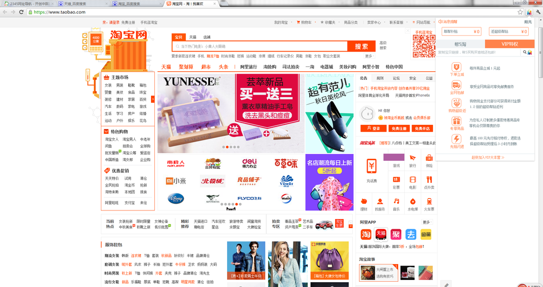Open the 充话费 phone recharge icon
543x287 pixels.
click(x=371, y=167)
